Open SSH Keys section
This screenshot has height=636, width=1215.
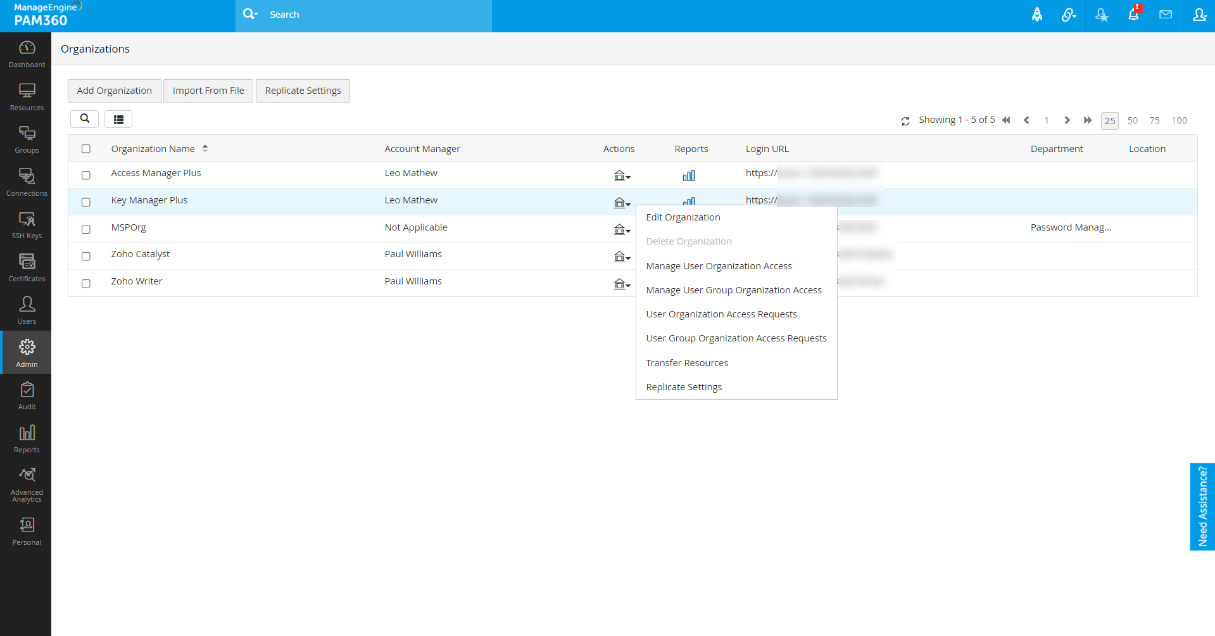[27, 226]
